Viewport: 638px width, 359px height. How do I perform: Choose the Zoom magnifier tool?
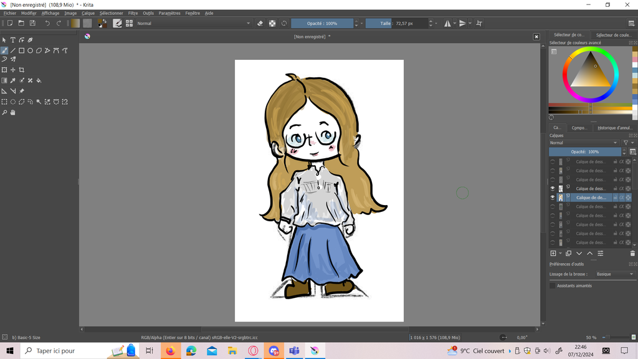pyautogui.click(x=4, y=113)
